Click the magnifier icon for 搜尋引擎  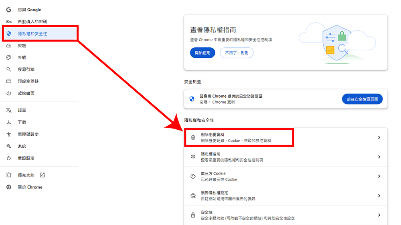[x=8, y=70]
